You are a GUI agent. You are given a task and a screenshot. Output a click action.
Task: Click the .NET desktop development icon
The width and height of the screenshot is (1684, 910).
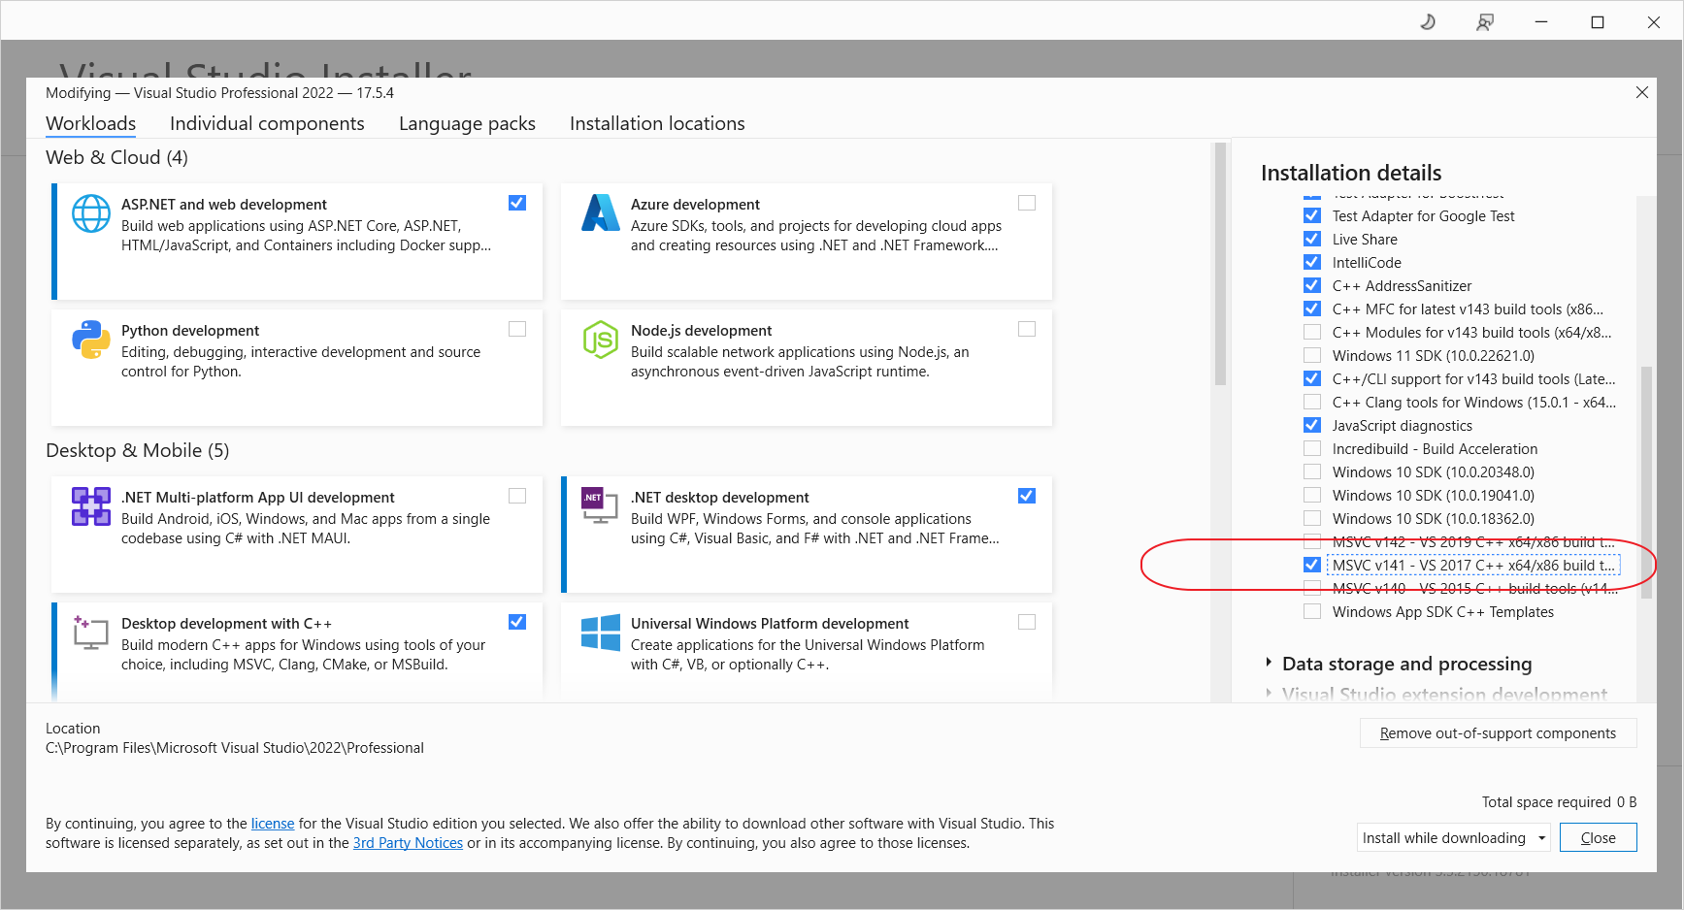601,504
